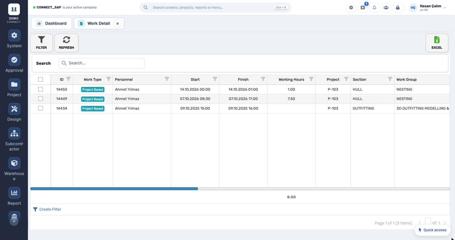Open the Personnel column filter
The width and height of the screenshot is (455, 240).
click(x=167, y=79)
